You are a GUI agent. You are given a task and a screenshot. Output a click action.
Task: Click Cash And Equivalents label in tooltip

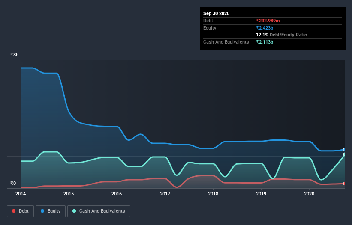(226, 42)
